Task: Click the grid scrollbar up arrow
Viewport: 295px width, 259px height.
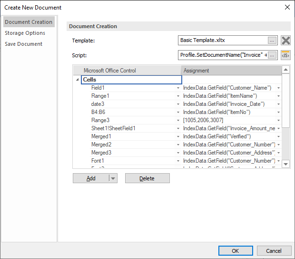Action: point(285,70)
